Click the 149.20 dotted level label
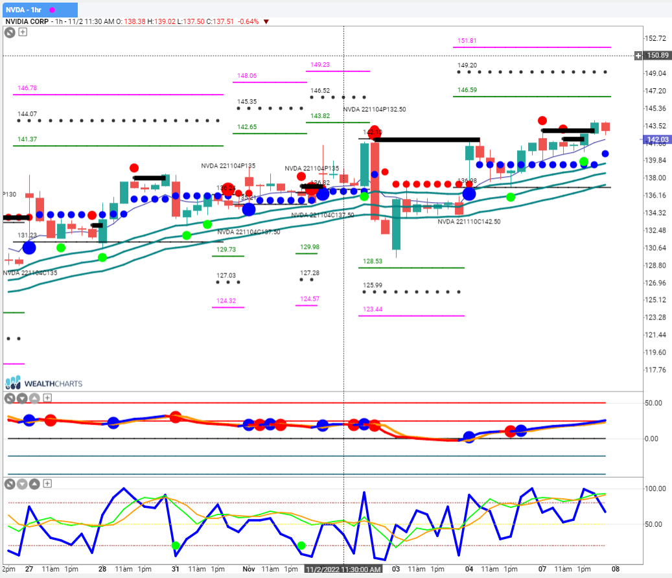The height and width of the screenshot is (578, 672). click(x=467, y=65)
